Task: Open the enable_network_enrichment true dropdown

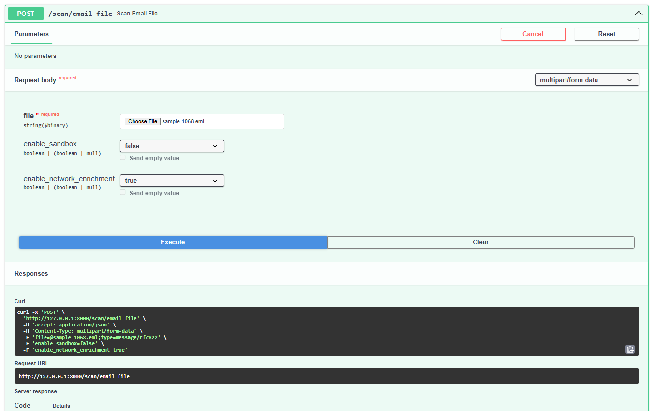Action: click(172, 181)
